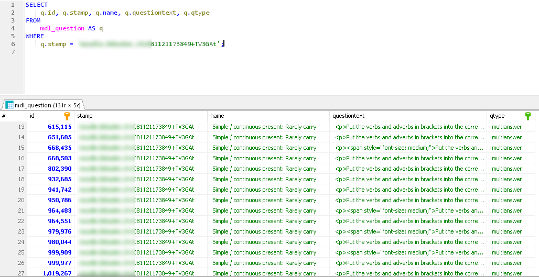Select the name cell in row 22

coord(268,221)
